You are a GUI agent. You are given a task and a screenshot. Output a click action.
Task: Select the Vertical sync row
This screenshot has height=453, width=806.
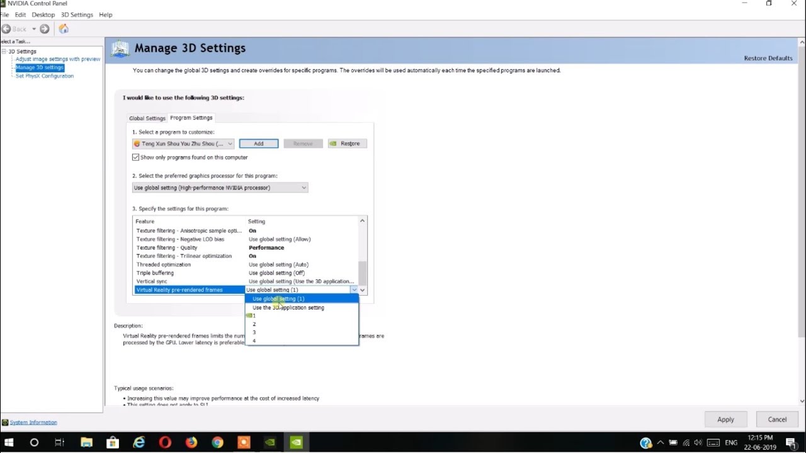246,281
